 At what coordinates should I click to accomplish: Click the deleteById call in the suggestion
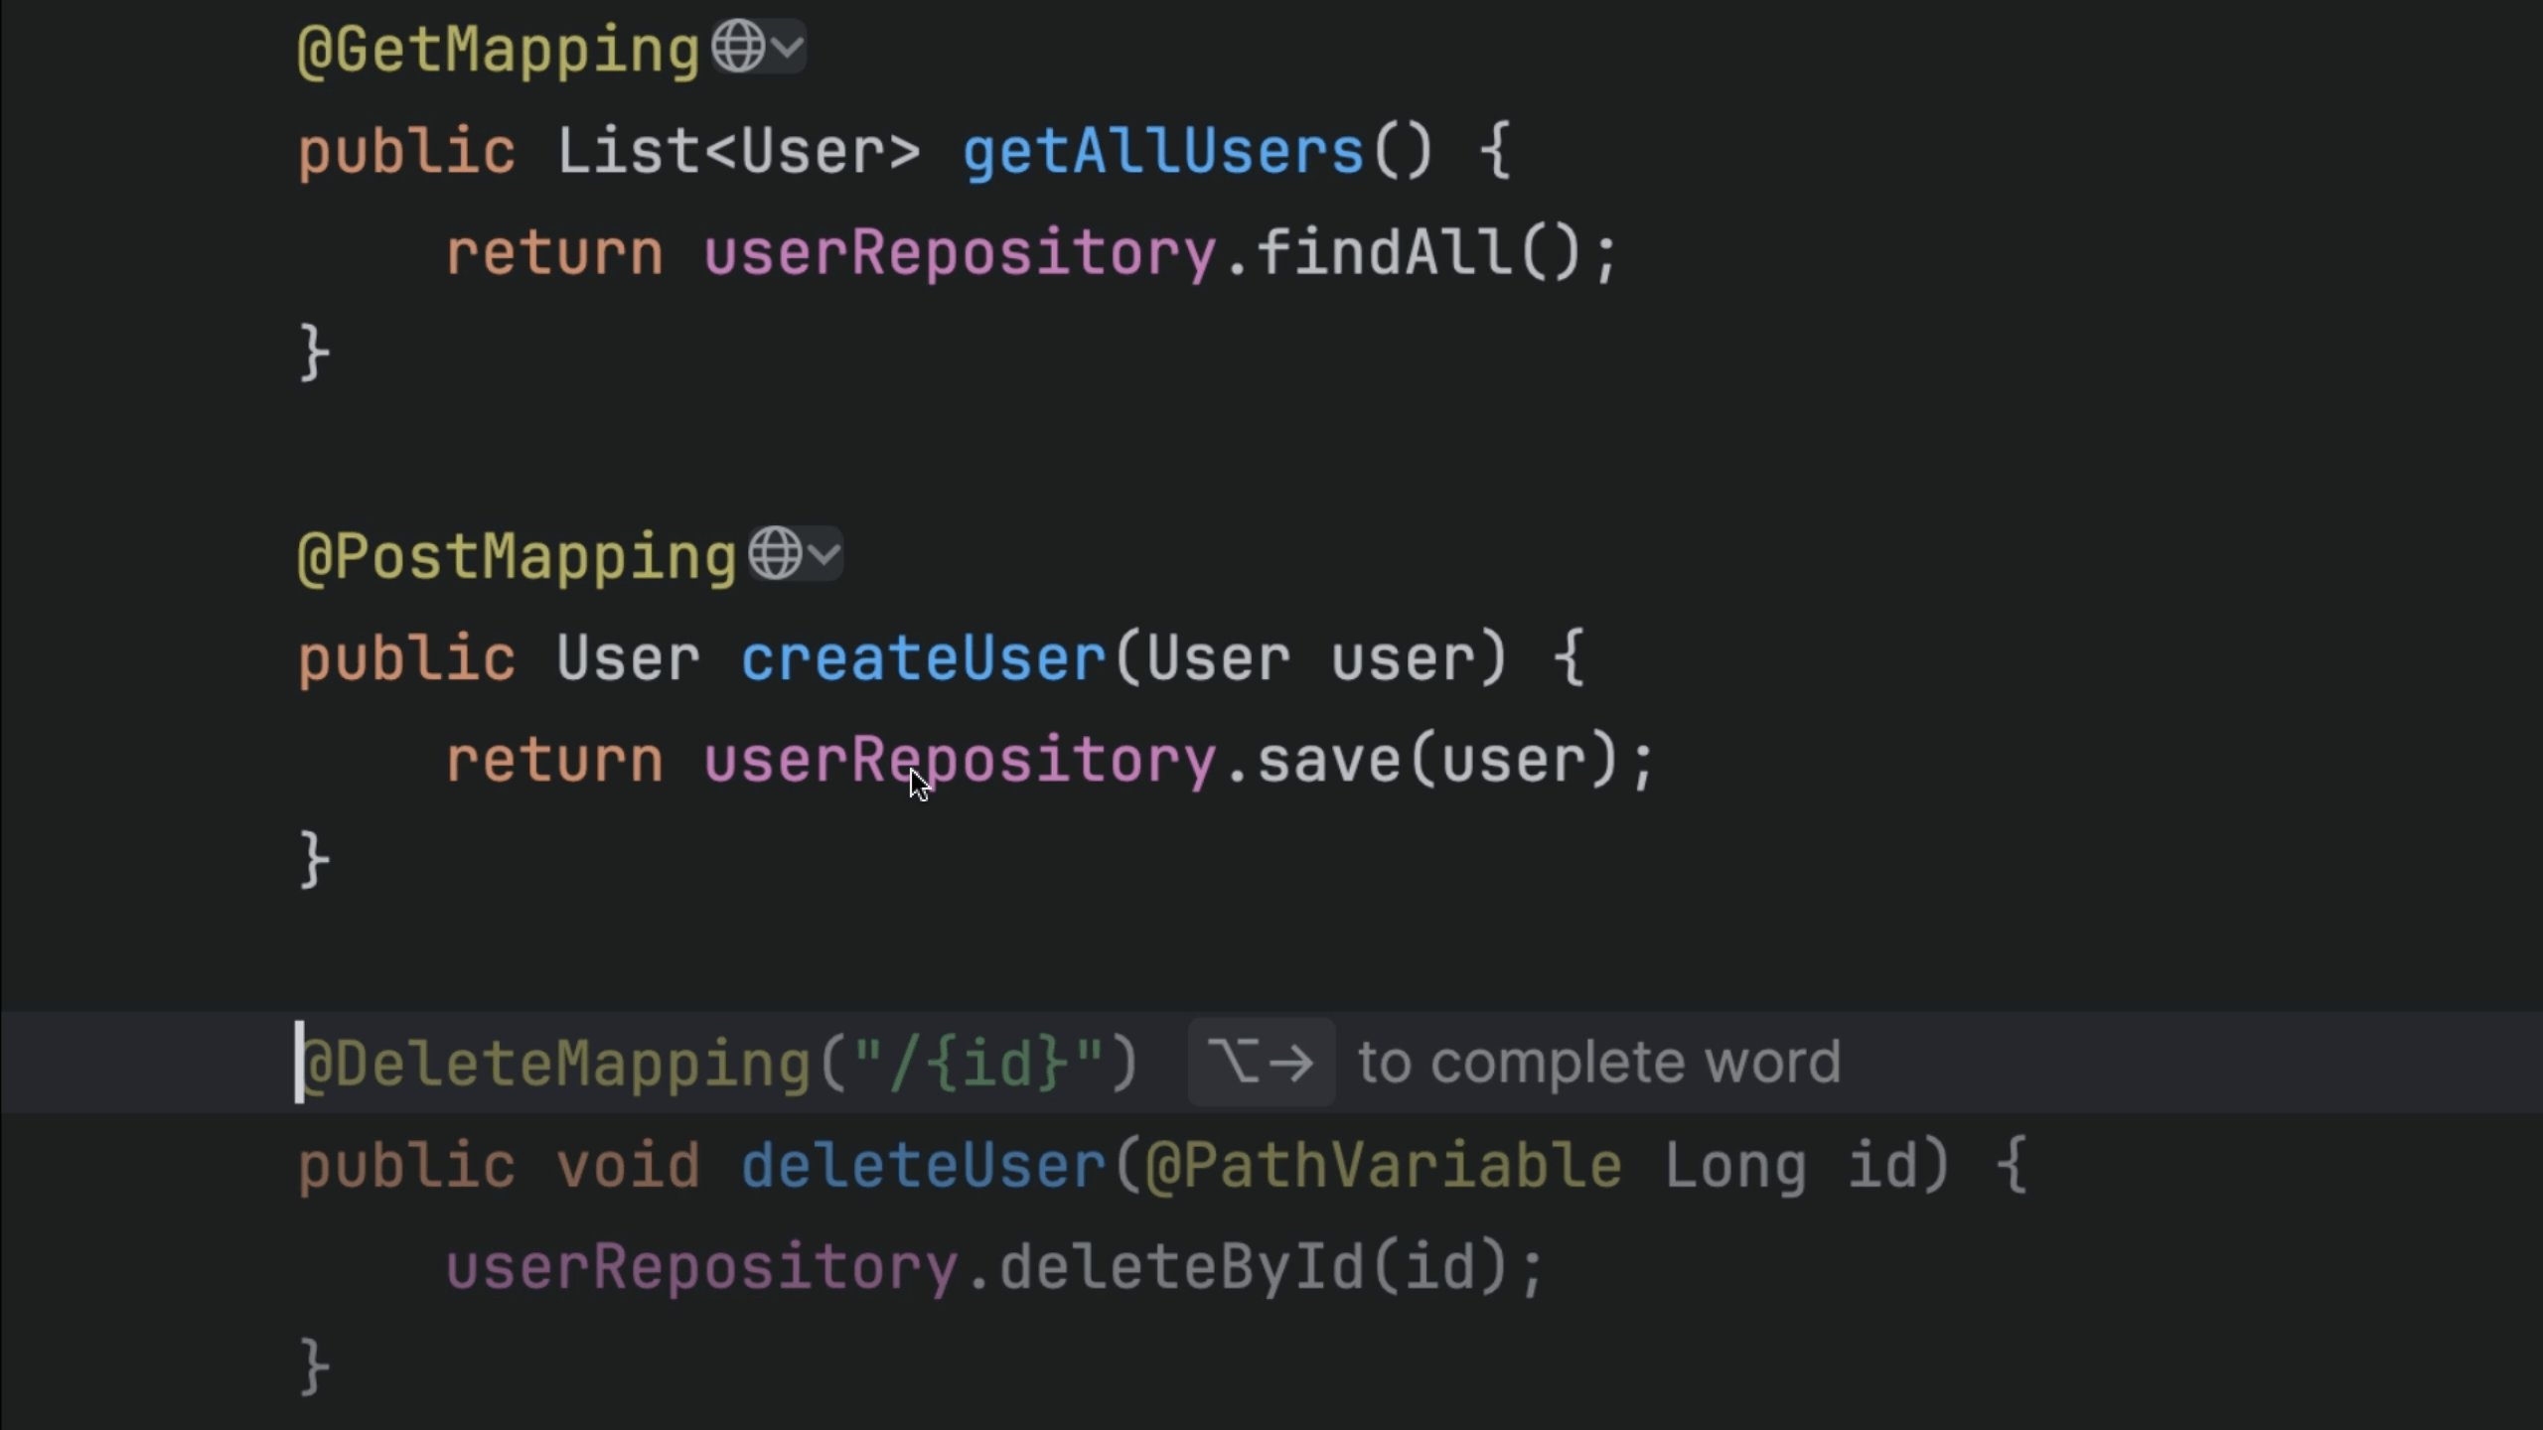pos(1182,1268)
